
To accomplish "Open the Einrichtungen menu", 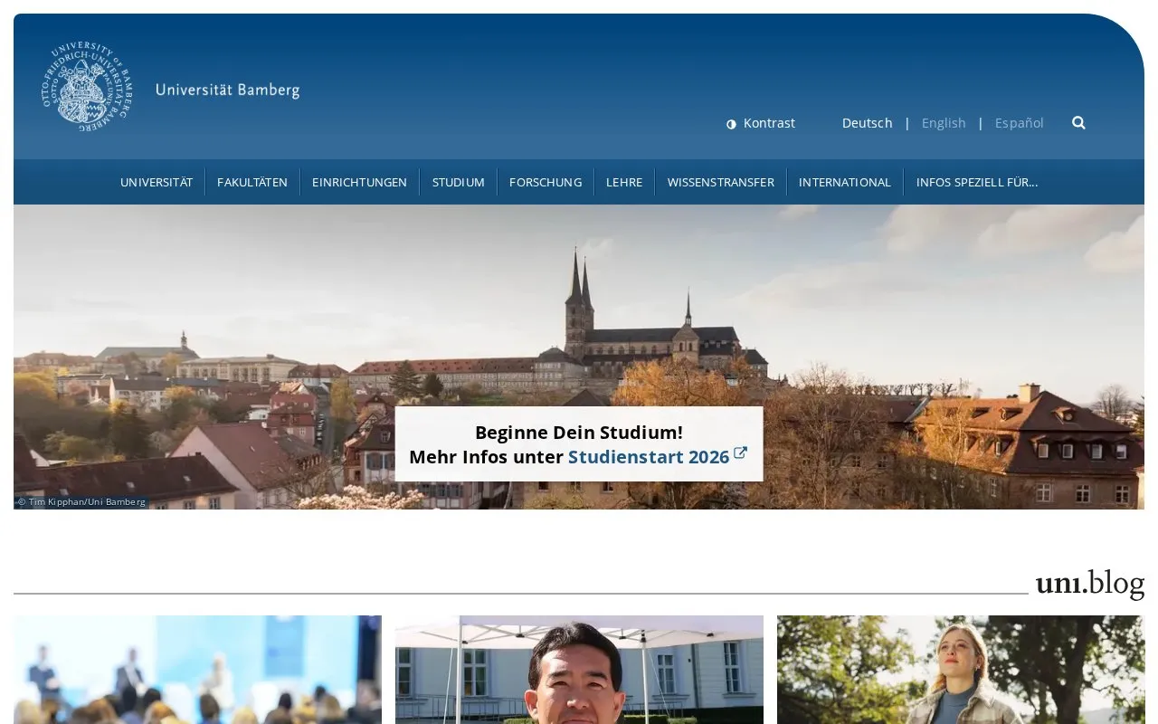I will pyautogui.click(x=359, y=182).
